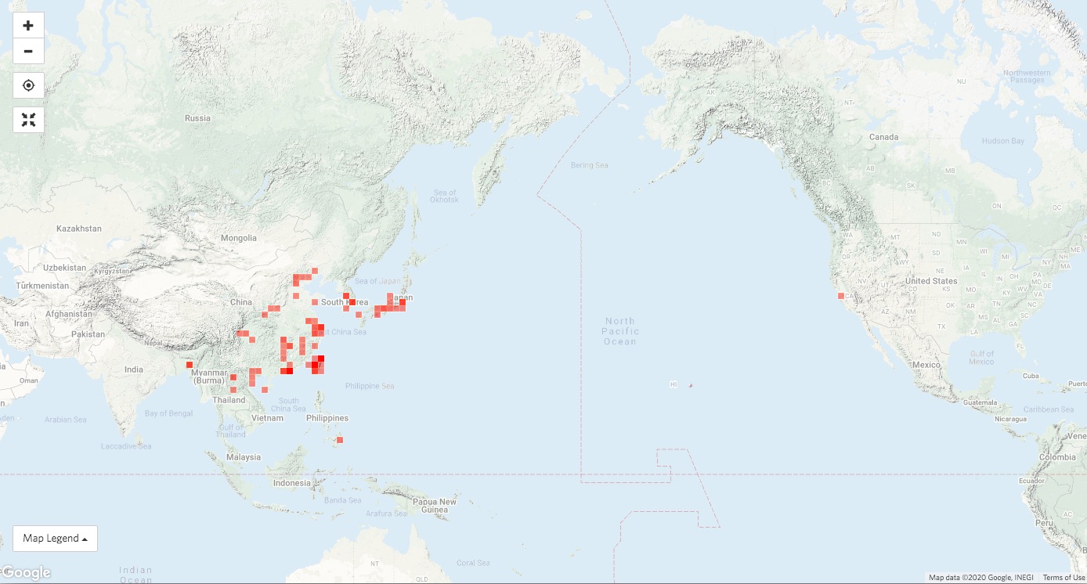This screenshot has height=584, width=1087.
Task: Center map on my current location
Action: click(x=28, y=85)
